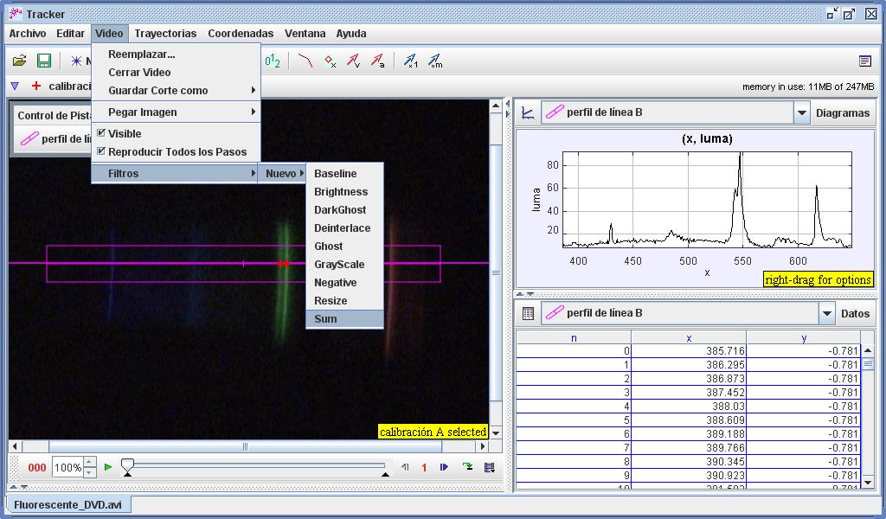Click the step forward button
886x519 pixels.
[444, 468]
